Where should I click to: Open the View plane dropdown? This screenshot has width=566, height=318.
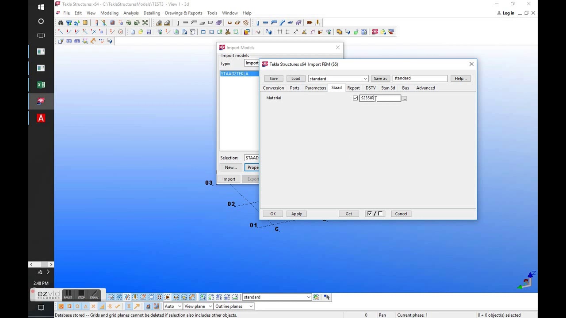coord(198,306)
